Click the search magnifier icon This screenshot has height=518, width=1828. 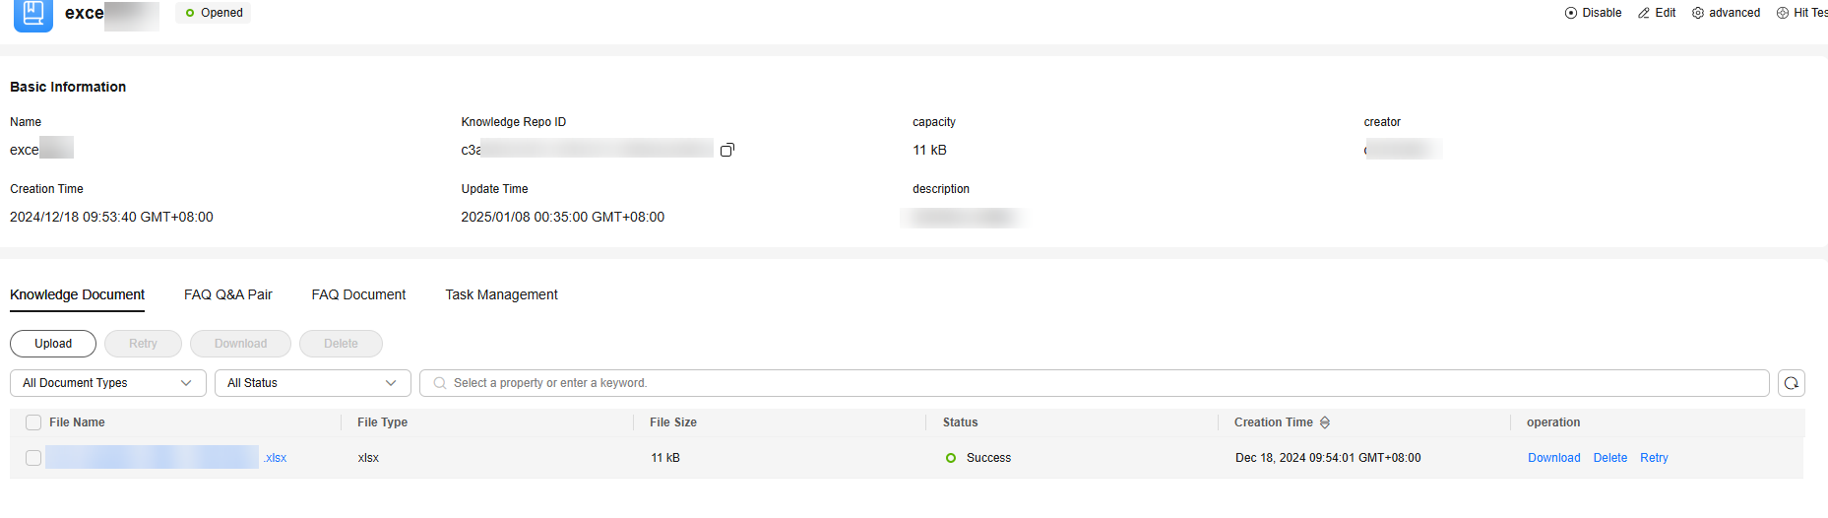440,383
